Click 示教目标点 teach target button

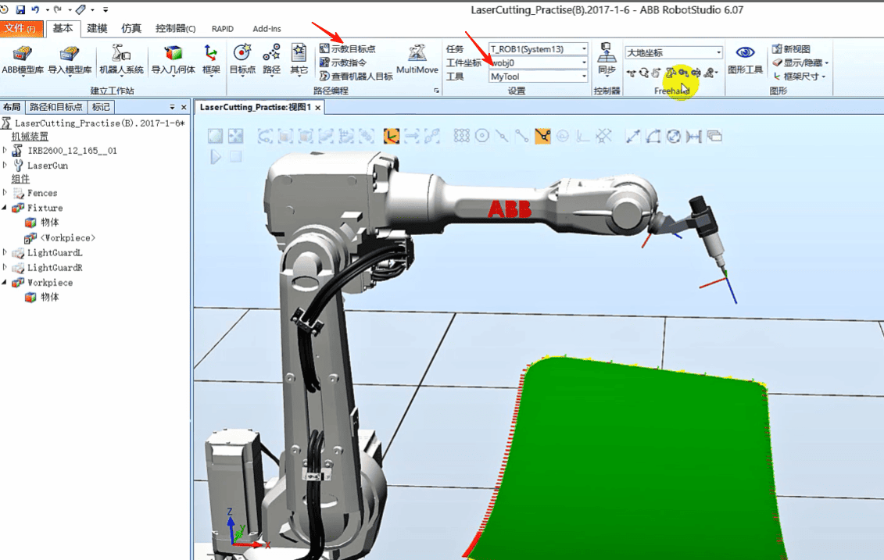coord(348,49)
